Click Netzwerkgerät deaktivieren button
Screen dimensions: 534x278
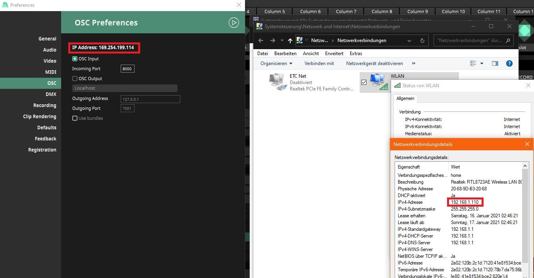[374, 63]
